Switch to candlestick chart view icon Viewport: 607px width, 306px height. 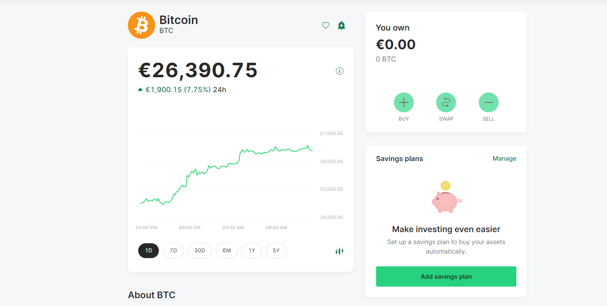point(339,251)
